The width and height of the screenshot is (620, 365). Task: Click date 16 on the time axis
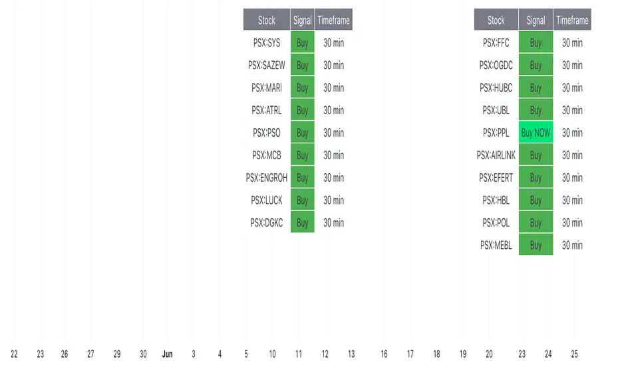click(384, 354)
